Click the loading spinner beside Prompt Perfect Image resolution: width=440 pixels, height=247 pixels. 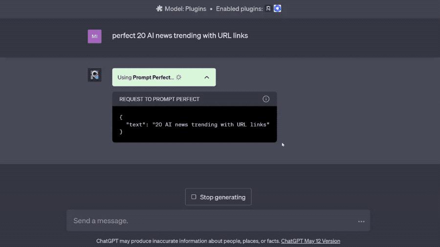[179, 77]
